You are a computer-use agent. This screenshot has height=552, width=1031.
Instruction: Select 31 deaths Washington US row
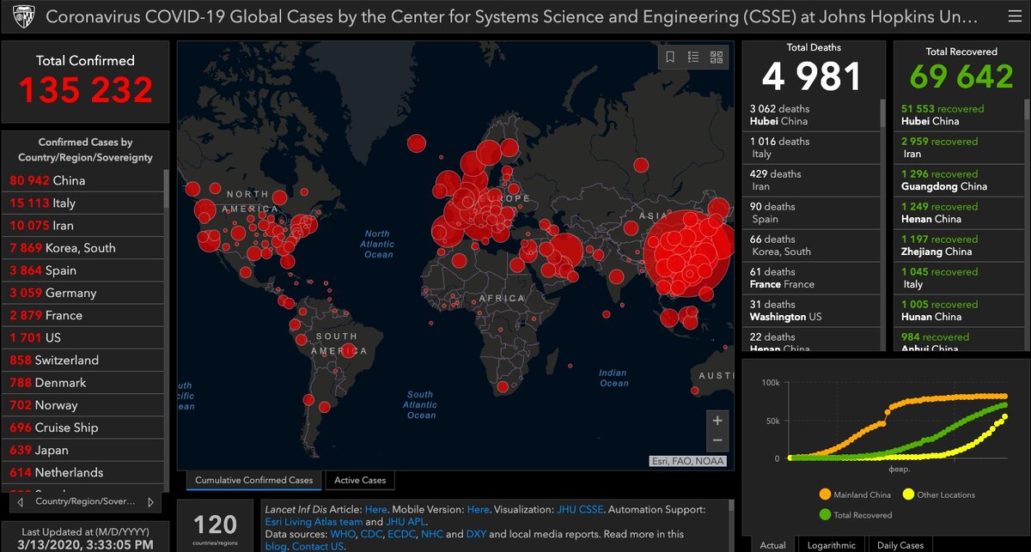(x=811, y=311)
